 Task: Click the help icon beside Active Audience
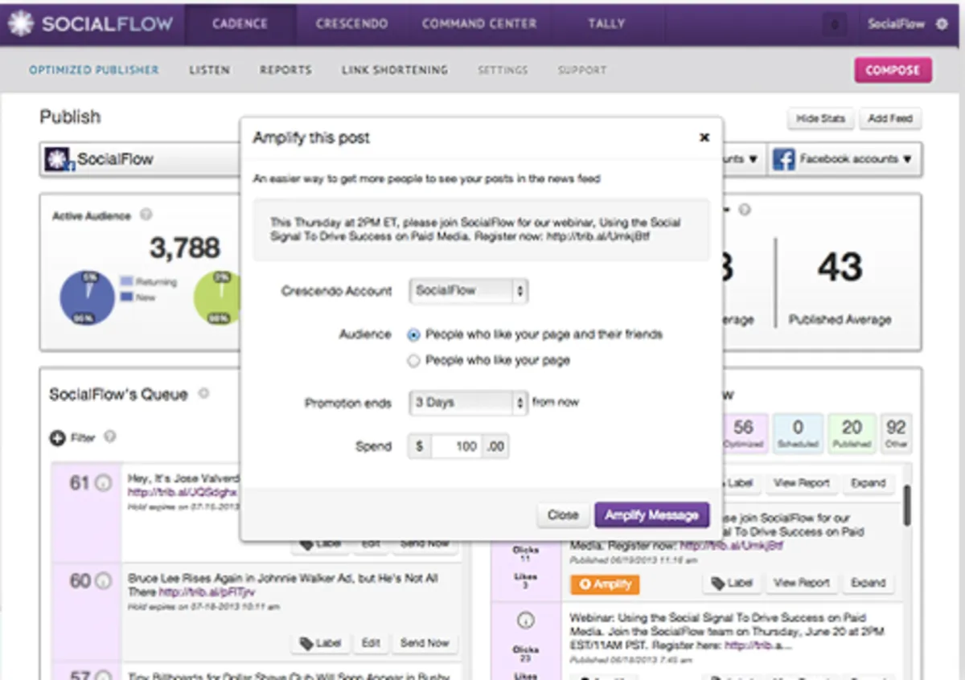click(x=146, y=215)
